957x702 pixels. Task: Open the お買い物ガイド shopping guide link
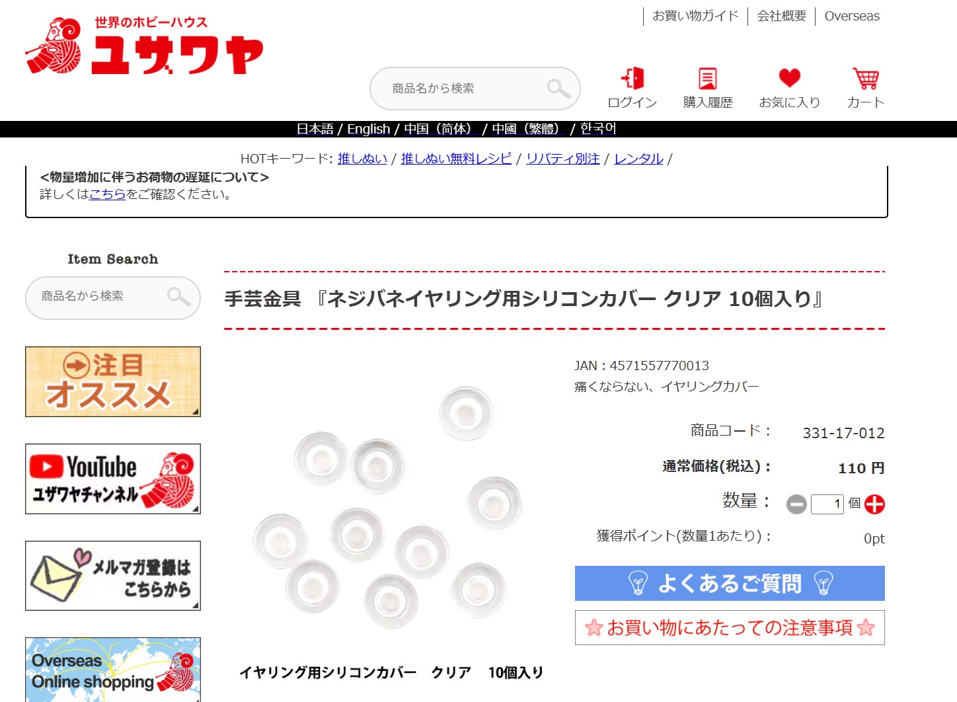[x=695, y=16]
